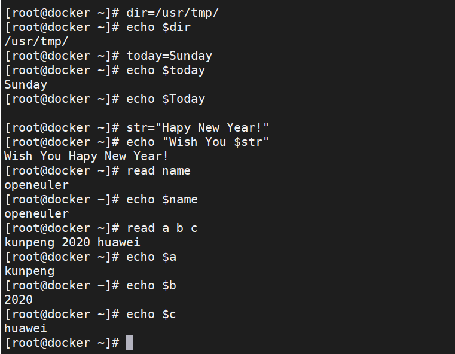Viewport: 455px width, 354px height.
Task: Click the standalone "huawei" output line
Action: pyautogui.click(x=26, y=328)
